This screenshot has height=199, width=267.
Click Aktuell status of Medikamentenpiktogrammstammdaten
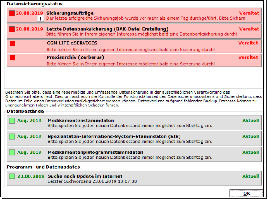pos(251,152)
